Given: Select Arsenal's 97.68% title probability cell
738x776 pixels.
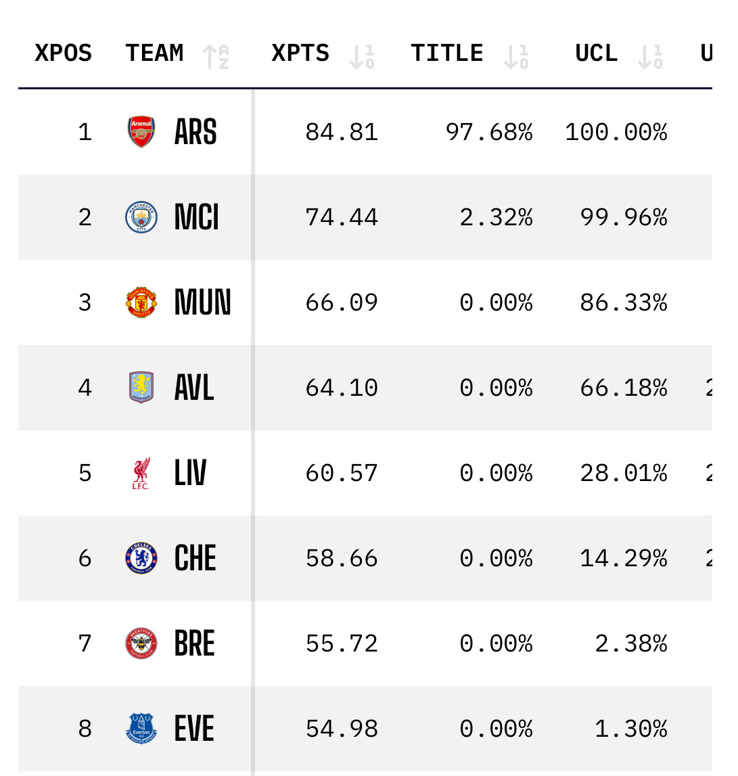Looking at the screenshot, I should point(488,133).
